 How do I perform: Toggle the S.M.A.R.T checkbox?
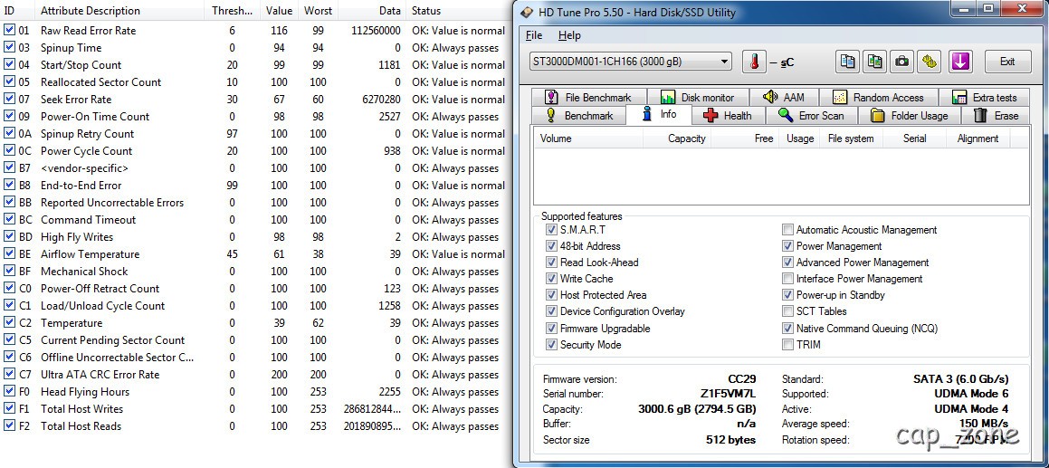551,230
